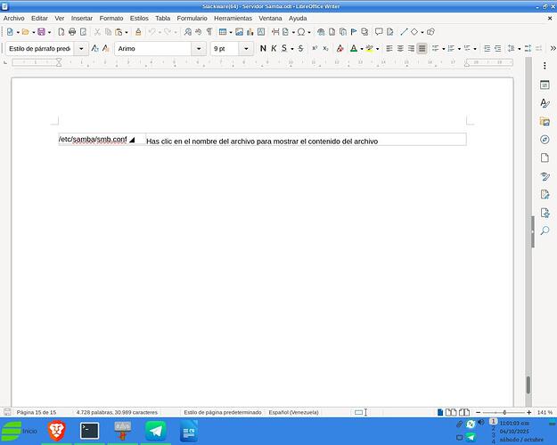This screenshot has height=445, width=557.
Task: Open sidebar Navigator compass icon
Action: pos(545,140)
